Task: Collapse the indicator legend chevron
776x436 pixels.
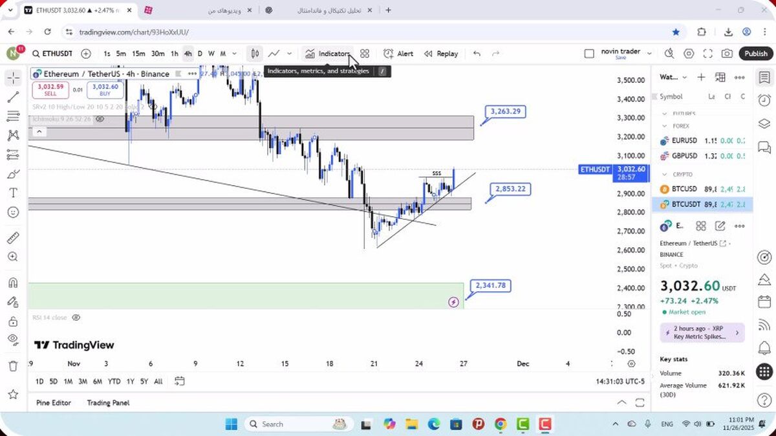Action: 39,132
